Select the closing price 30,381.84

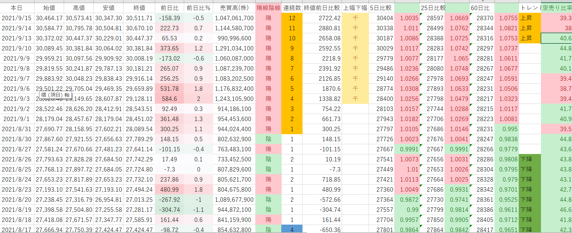pyautogui.click(x=139, y=48)
